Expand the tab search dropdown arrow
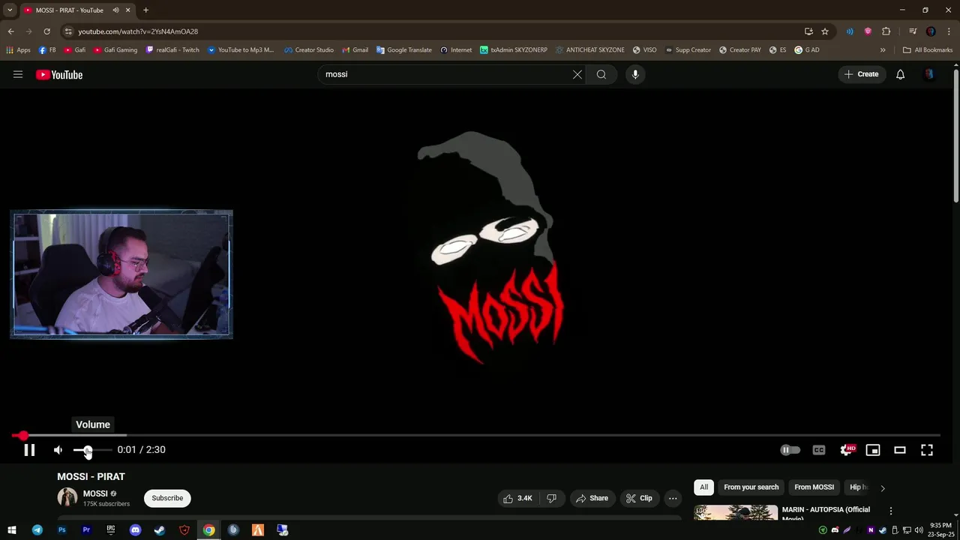960x540 pixels. (10, 10)
